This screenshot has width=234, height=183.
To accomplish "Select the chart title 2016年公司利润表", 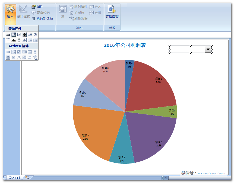I will (x=125, y=45).
